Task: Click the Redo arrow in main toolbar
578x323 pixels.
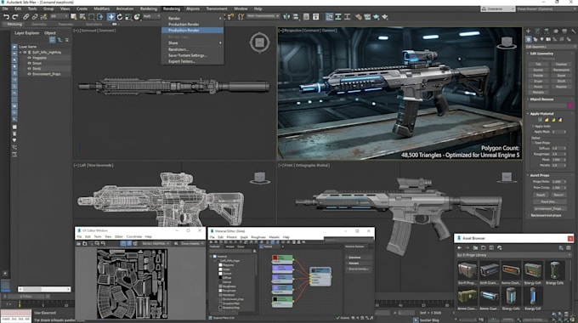Action: [15, 17]
